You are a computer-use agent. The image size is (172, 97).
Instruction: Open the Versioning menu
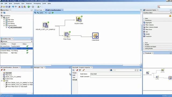point(37,4)
